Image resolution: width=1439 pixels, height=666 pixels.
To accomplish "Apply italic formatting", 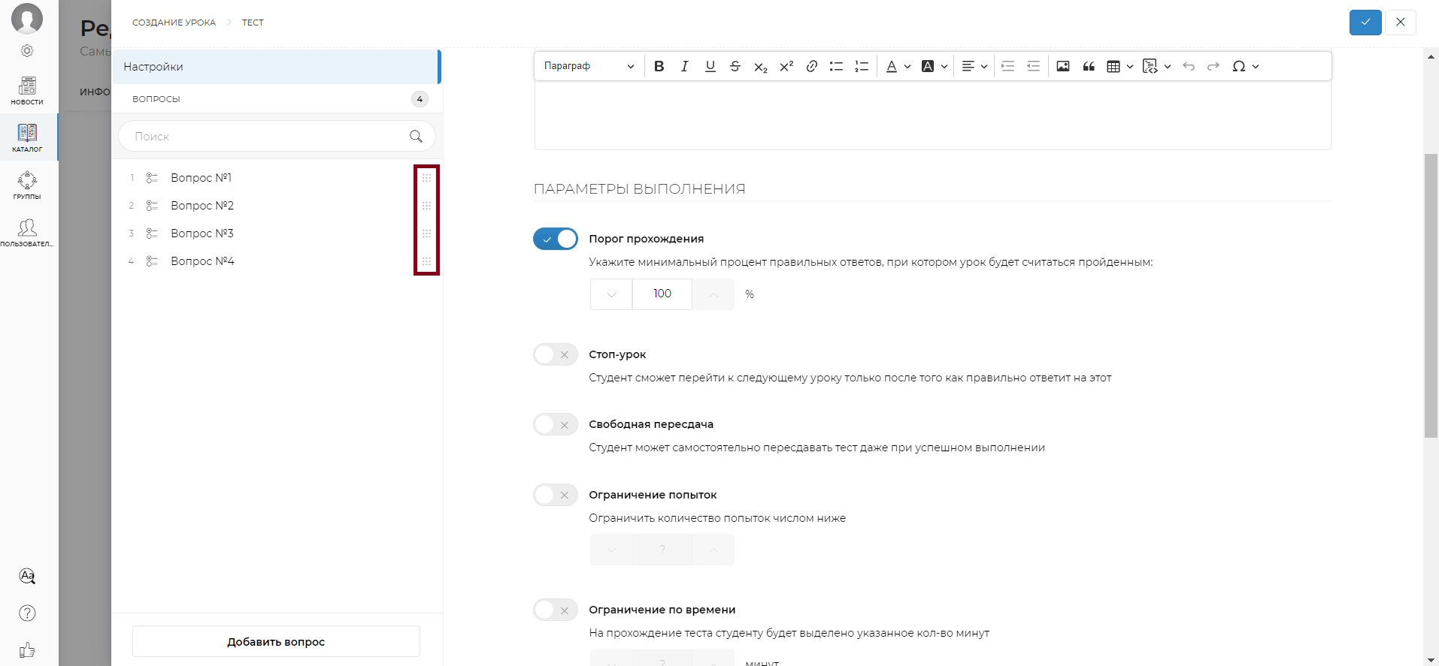I will point(684,66).
